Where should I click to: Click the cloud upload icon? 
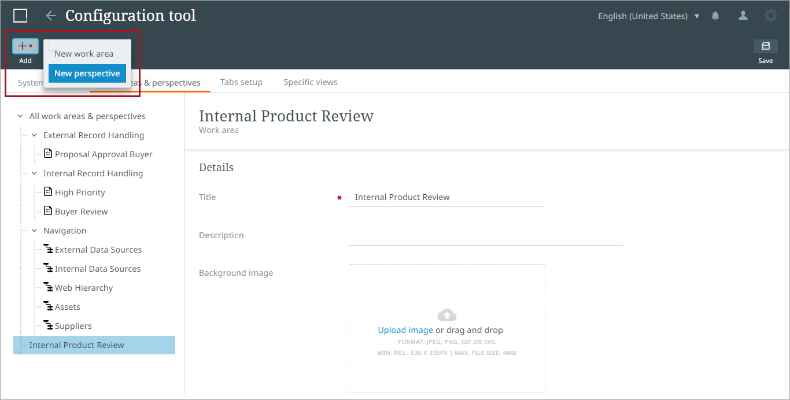446,314
